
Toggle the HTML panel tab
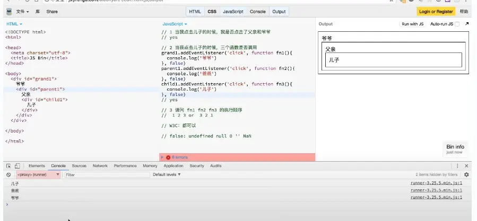pyautogui.click(x=195, y=12)
